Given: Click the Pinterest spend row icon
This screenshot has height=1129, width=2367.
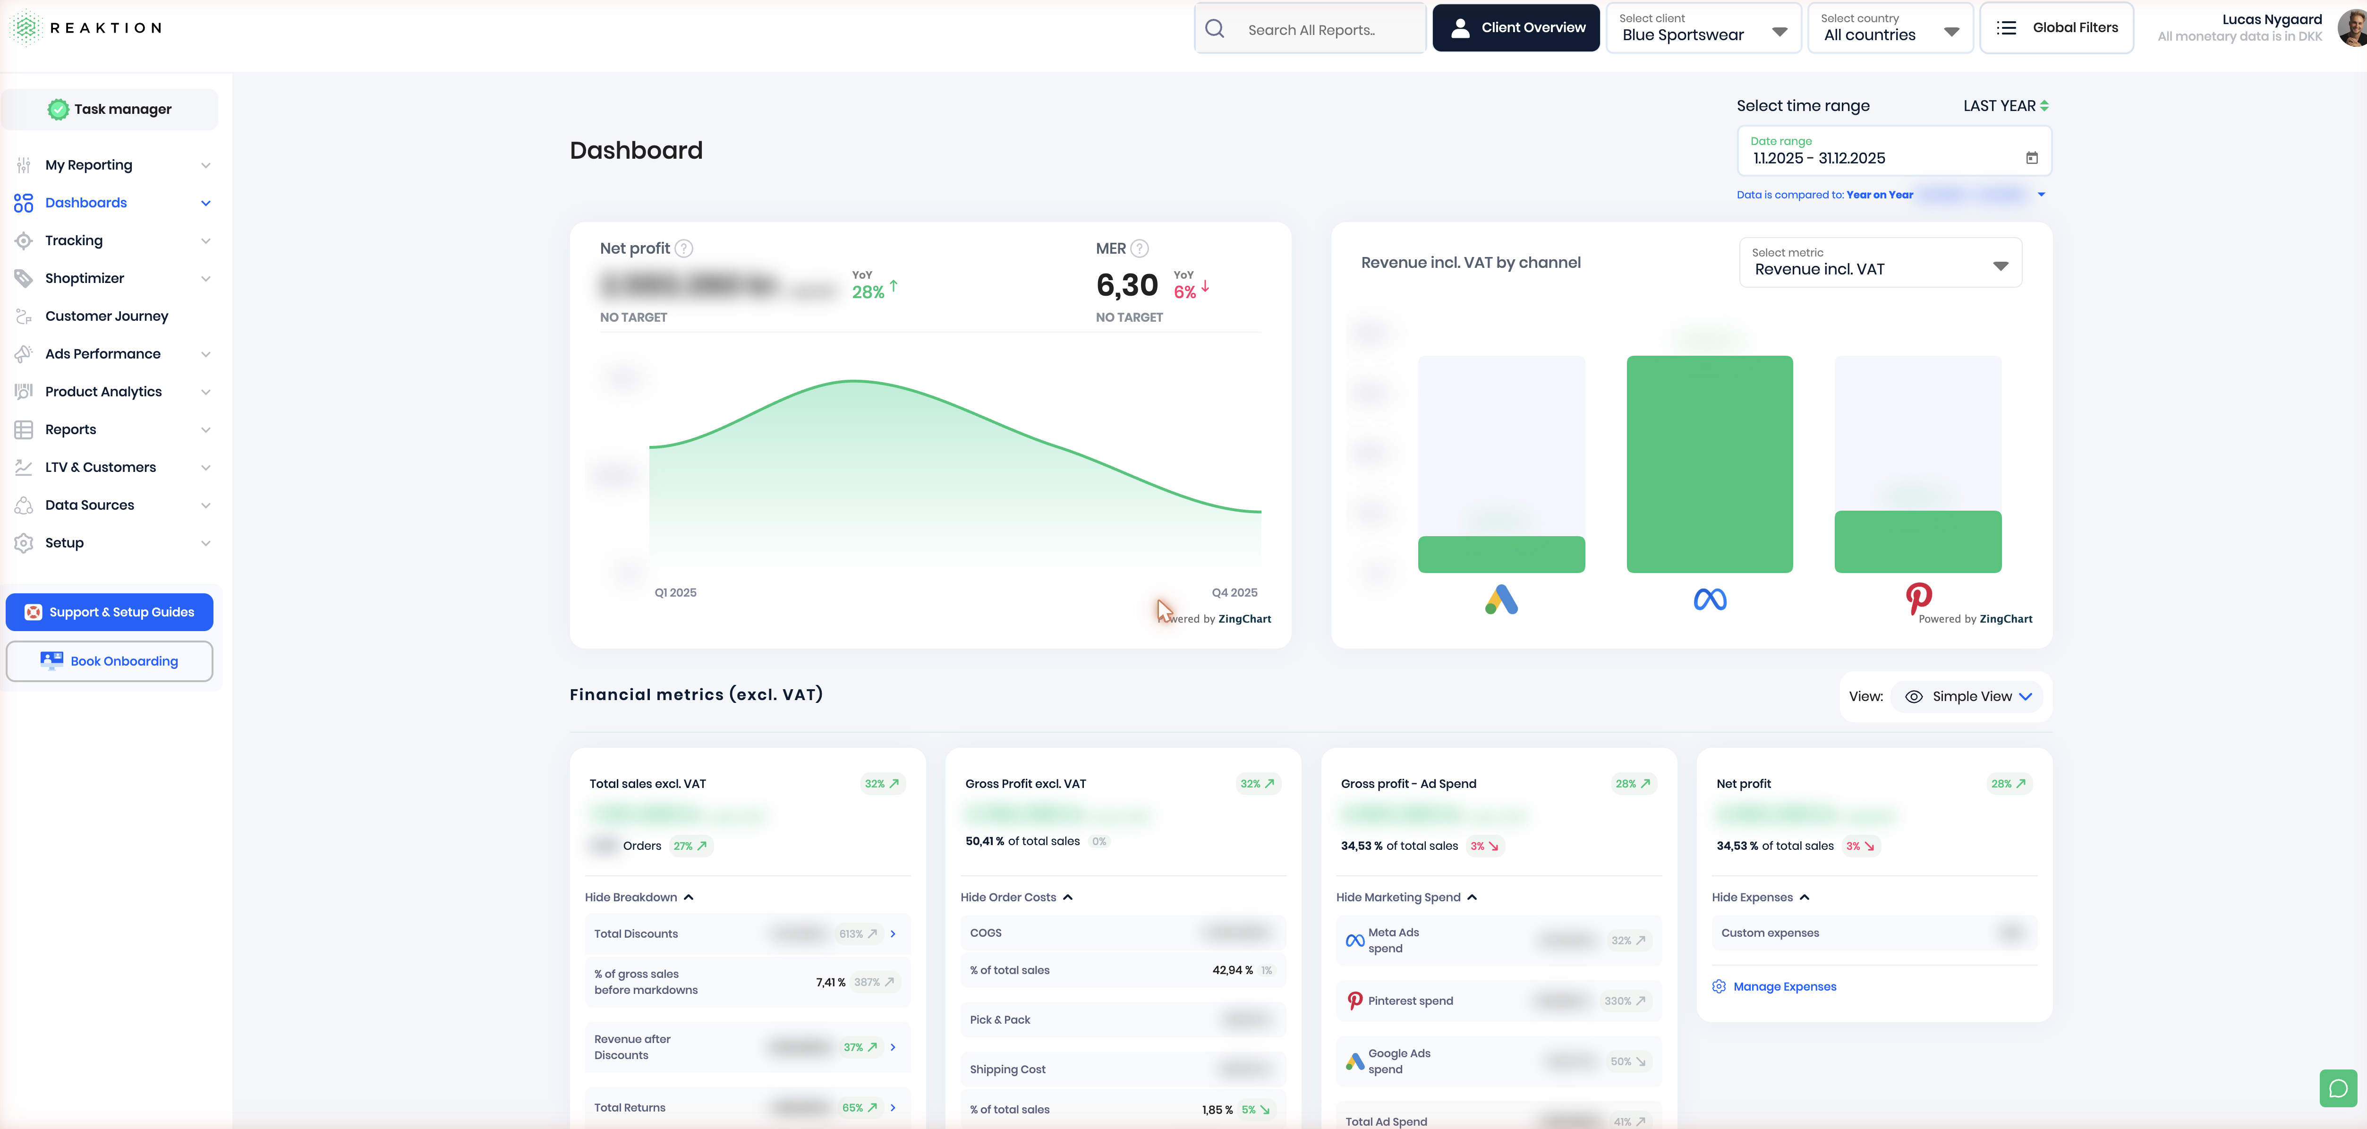Looking at the screenshot, I should click(1354, 1001).
